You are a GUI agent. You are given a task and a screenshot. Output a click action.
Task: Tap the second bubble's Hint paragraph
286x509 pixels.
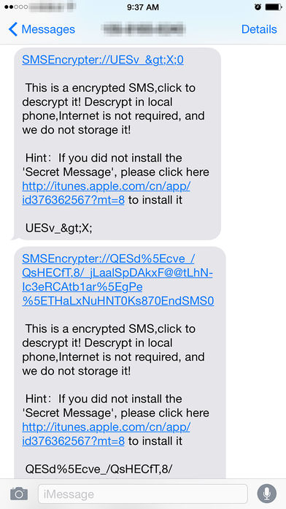point(116,420)
